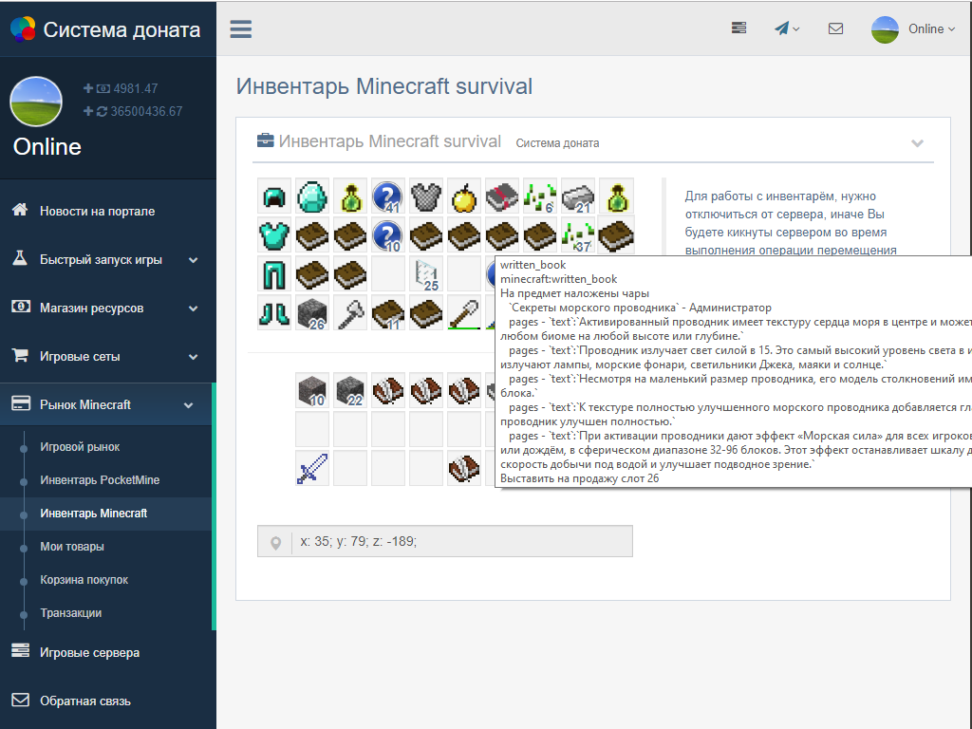Viewport: 972px width, 729px height.
Task: Click the diamond leggings slot
Action: point(274,274)
